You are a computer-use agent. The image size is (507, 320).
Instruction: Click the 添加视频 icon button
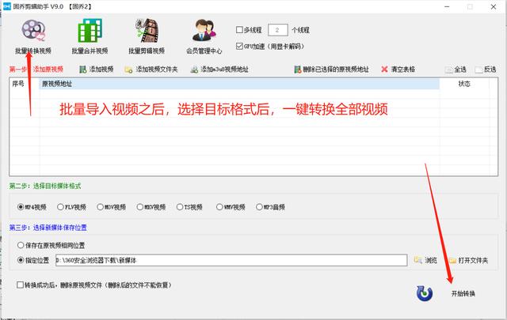point(83,70)
